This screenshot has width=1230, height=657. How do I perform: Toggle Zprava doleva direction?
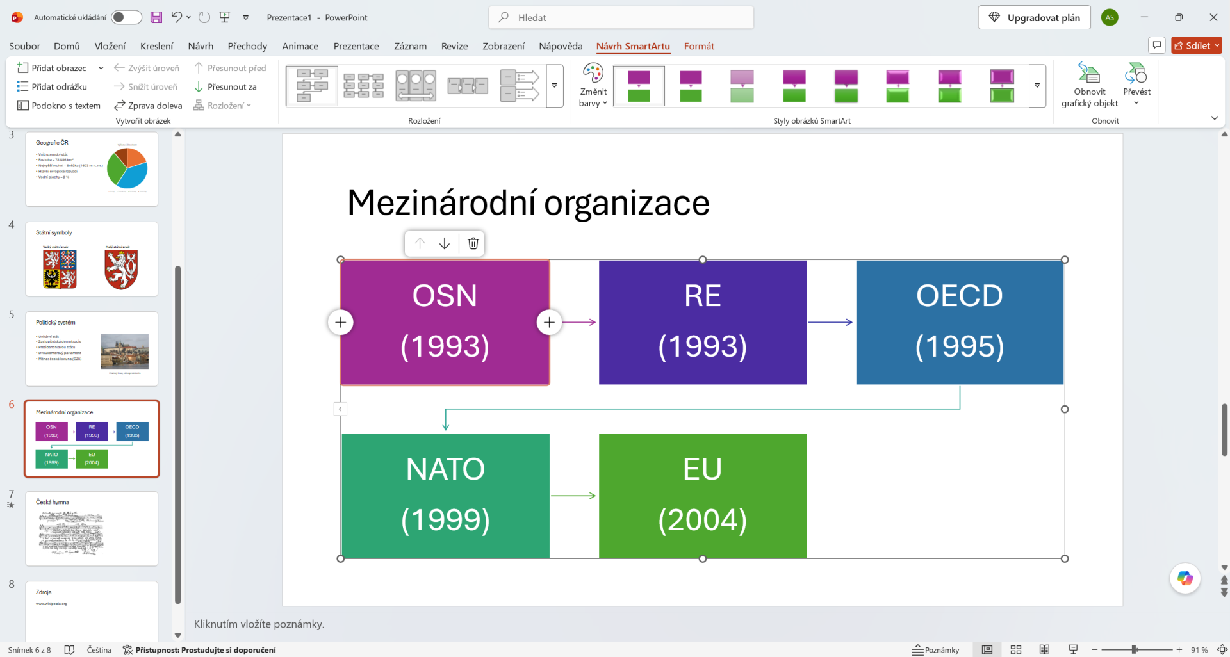point(148,106)
